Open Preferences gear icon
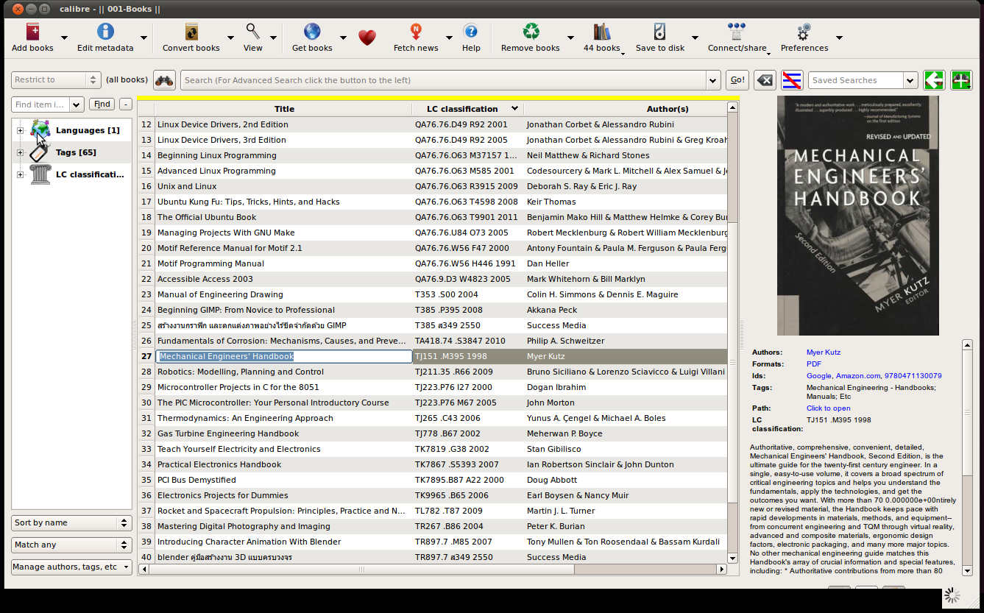 click(804, 32)
